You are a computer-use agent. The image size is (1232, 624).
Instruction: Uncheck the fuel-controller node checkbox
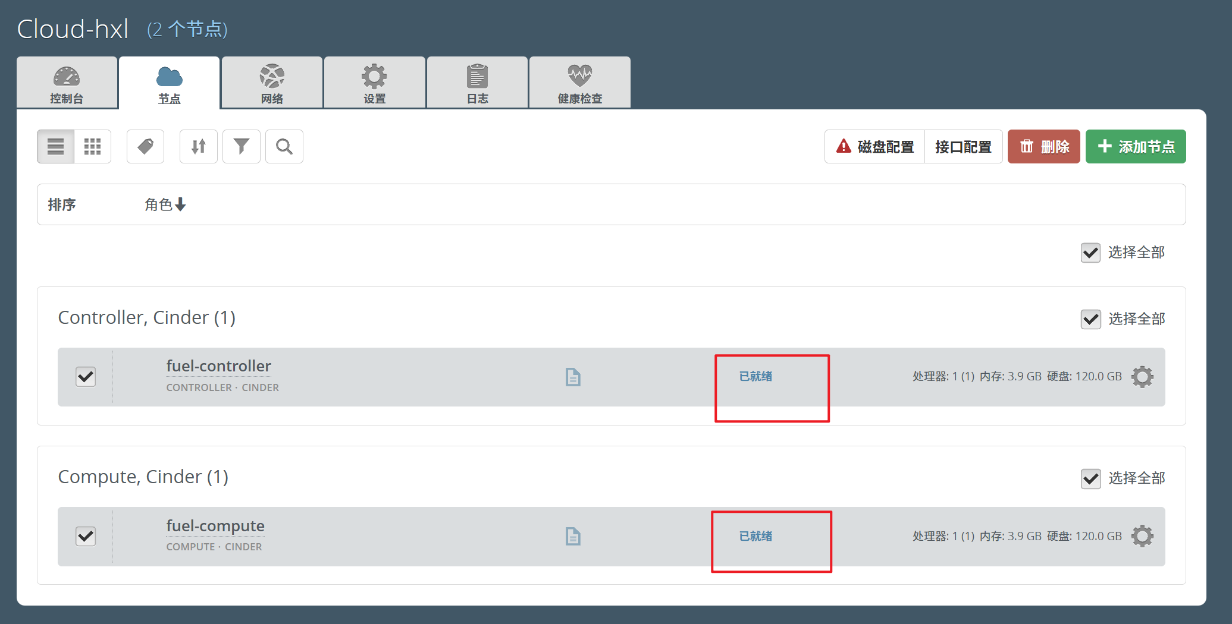pos(86,377)
